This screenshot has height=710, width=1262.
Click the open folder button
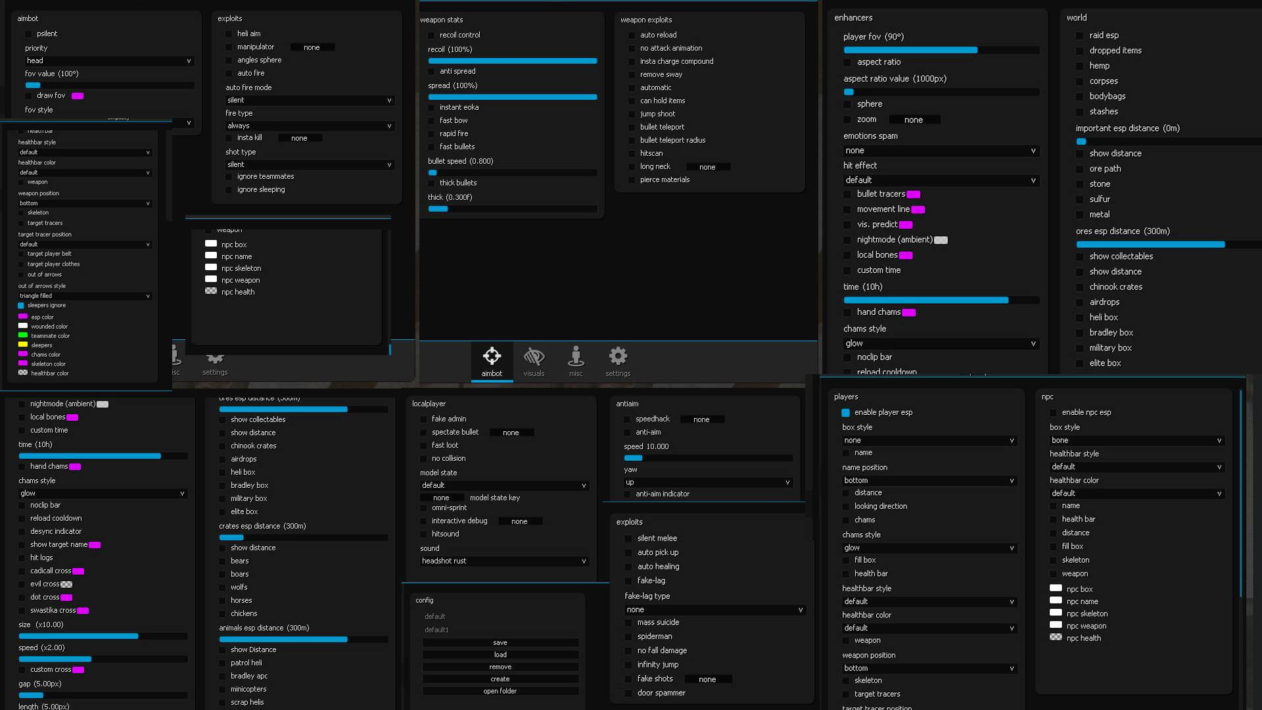[500, 692]
